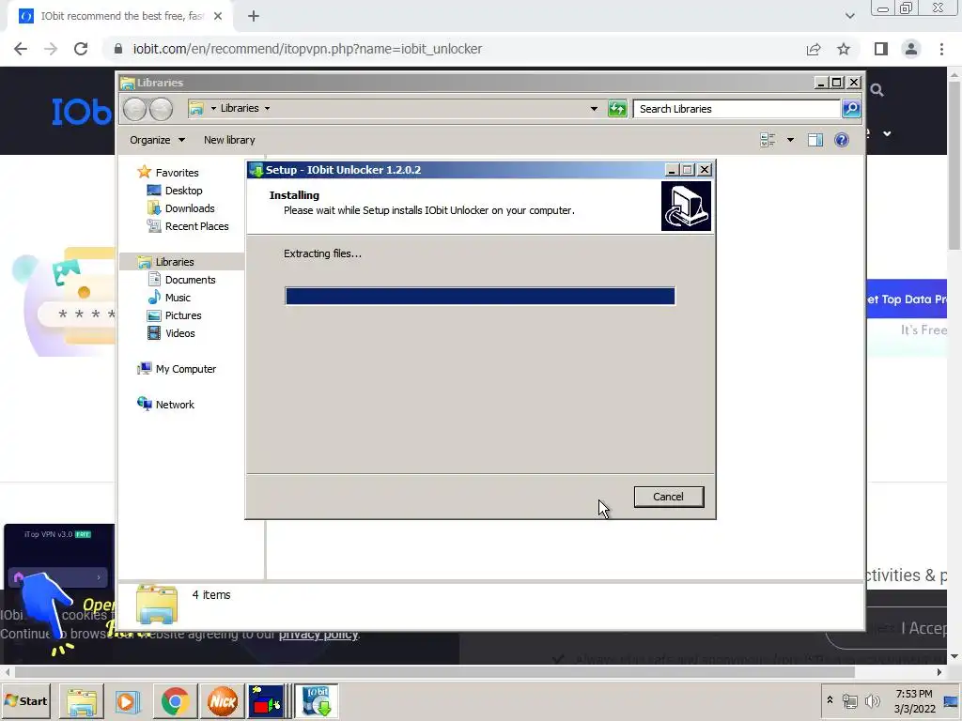Open Chrome tab search chevron
Image resolution: width=962 pixels, height=721 pixels.
point(849,16)
